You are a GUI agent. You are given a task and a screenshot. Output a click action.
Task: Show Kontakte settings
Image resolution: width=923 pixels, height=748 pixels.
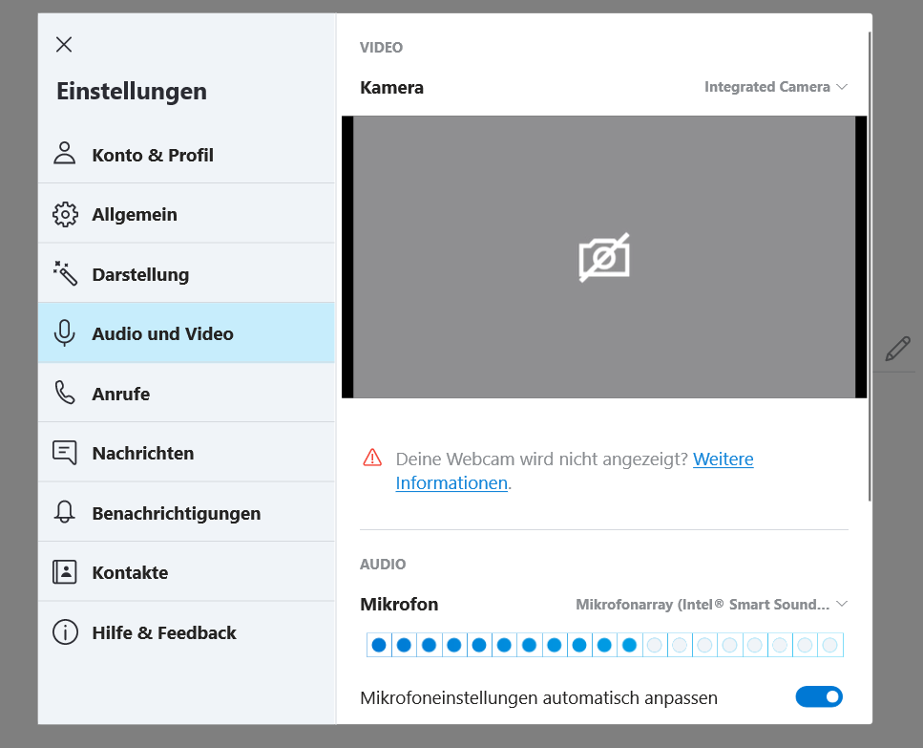pos(186,572)
